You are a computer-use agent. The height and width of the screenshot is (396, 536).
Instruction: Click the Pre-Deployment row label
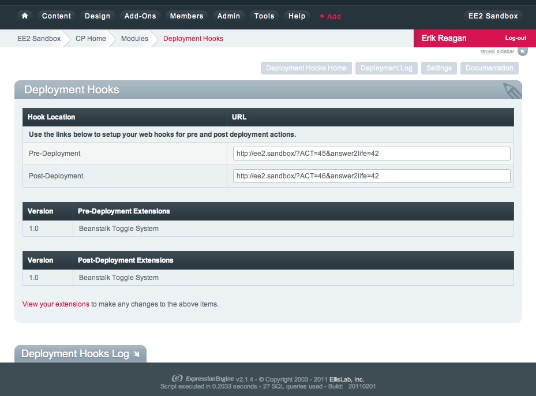pos(55,154)
